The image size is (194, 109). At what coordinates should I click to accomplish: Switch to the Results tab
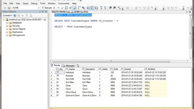coord(55,65)
